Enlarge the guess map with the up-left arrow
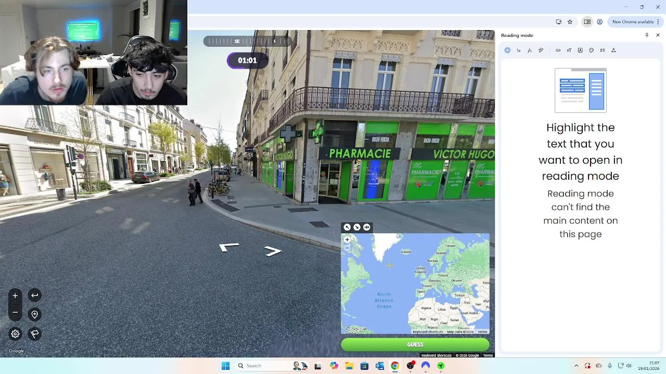Image resolution: width=666 pixels, height=374 pixels. pyautogui.click(x=347, y=227)
